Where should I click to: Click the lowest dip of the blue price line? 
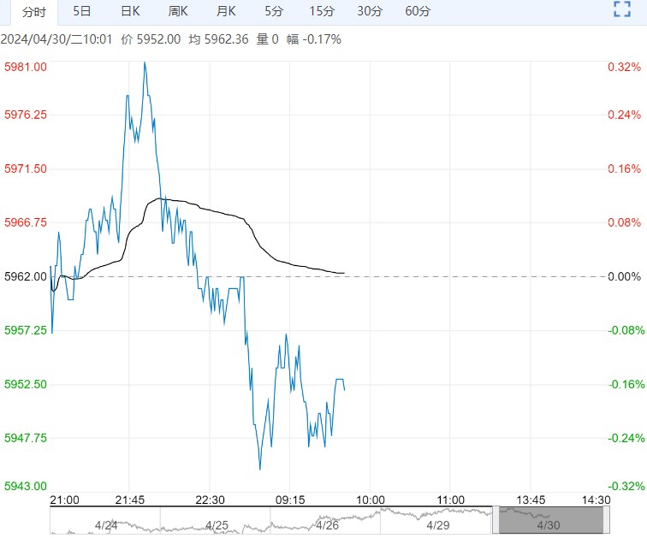(x=260, y=469)
